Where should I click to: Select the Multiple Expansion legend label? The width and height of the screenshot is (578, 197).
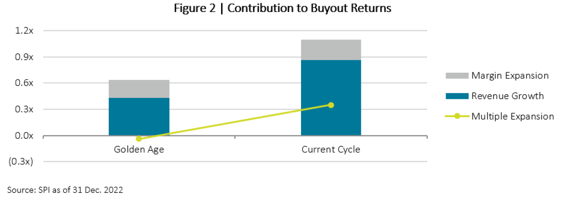pyautogui.click(x=512, y=116)
